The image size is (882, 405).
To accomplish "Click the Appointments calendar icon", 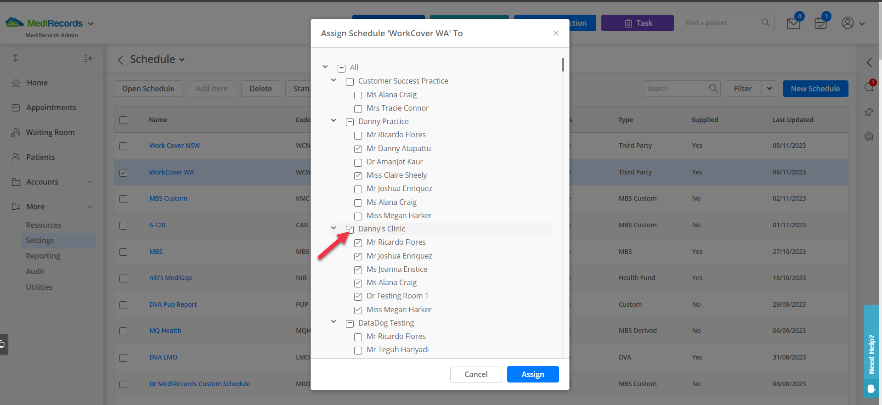I will pos(16,107).
